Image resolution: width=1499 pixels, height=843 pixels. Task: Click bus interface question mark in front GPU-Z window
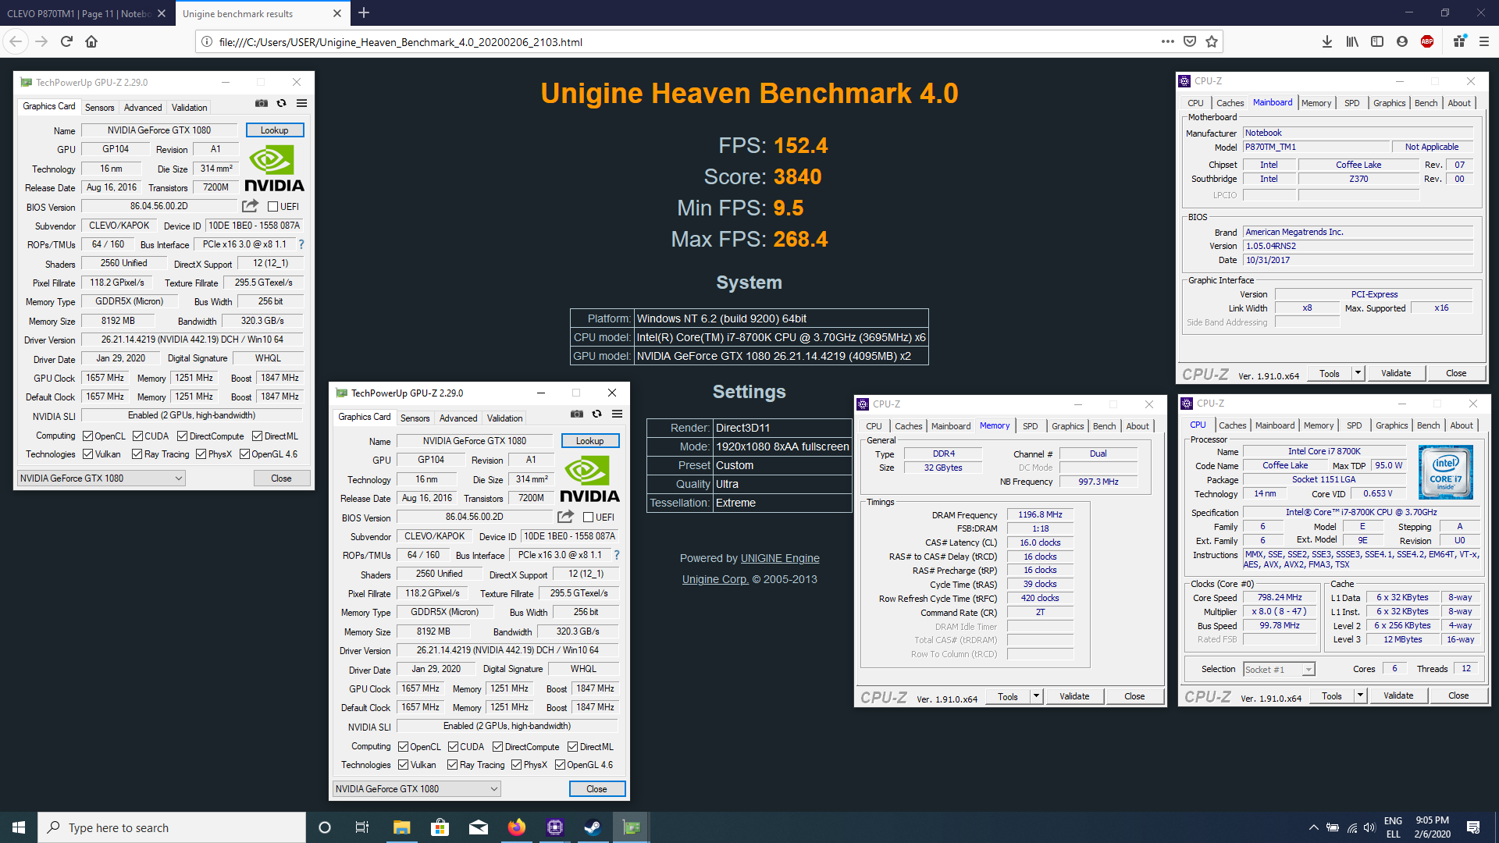617,555
